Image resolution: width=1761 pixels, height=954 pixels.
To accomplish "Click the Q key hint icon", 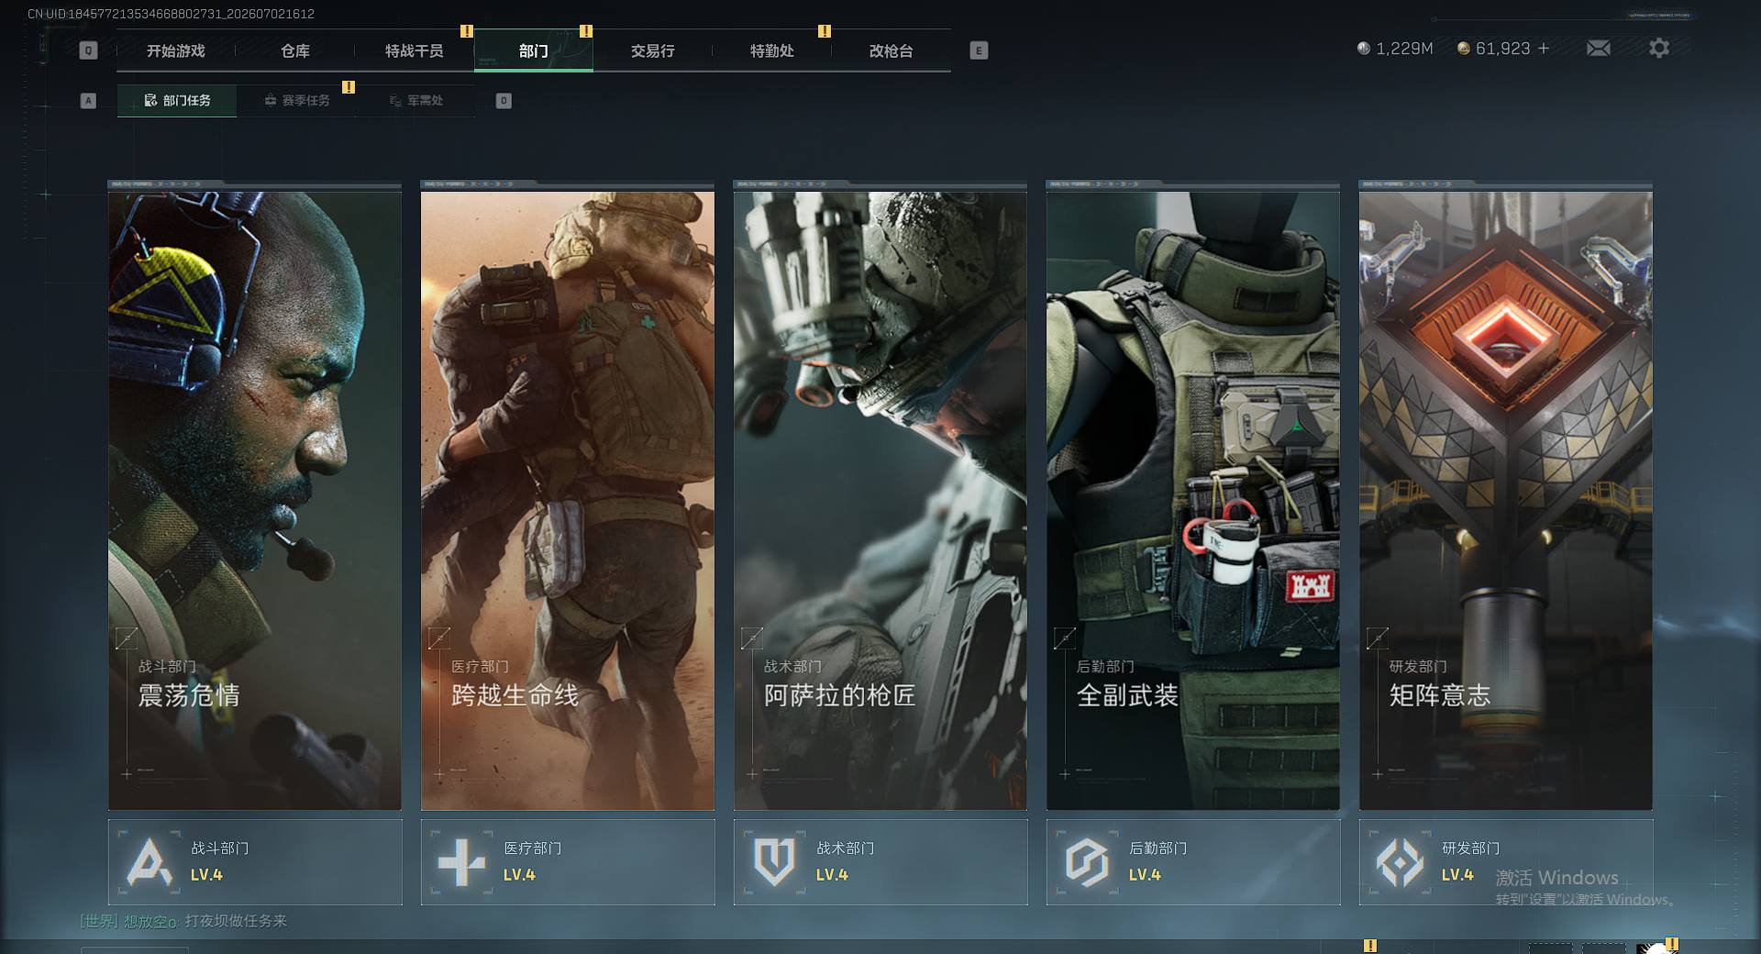I will coord(88,50).
